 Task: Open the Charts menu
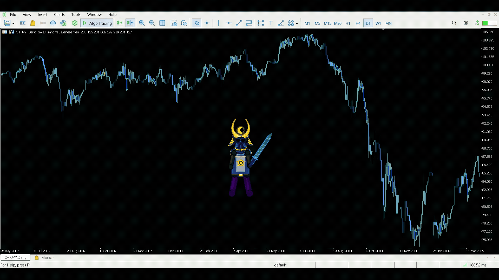pyautogui.click(x=59, y=15)
